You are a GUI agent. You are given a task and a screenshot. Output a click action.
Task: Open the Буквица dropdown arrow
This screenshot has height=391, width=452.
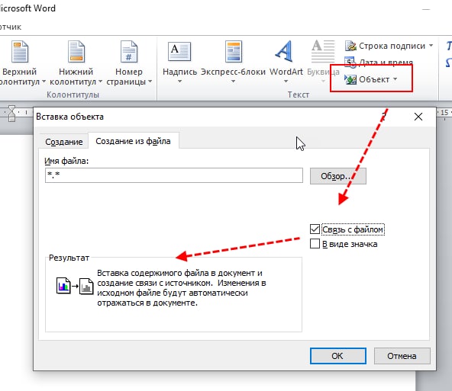tap(323, 82)
